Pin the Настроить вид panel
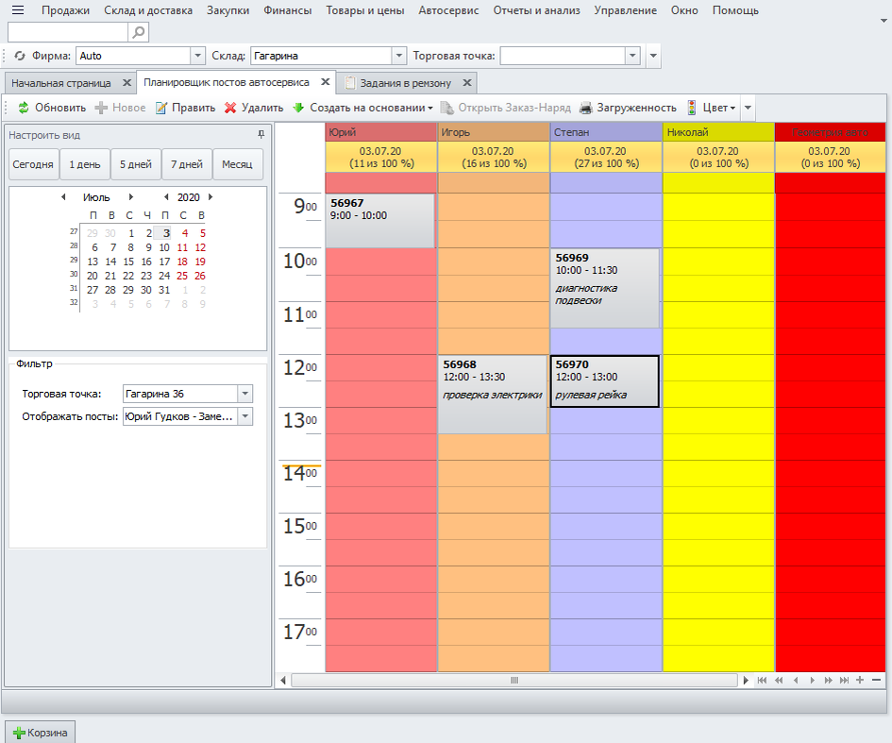This screenshot has width=892, height=743. pos(261,134)
